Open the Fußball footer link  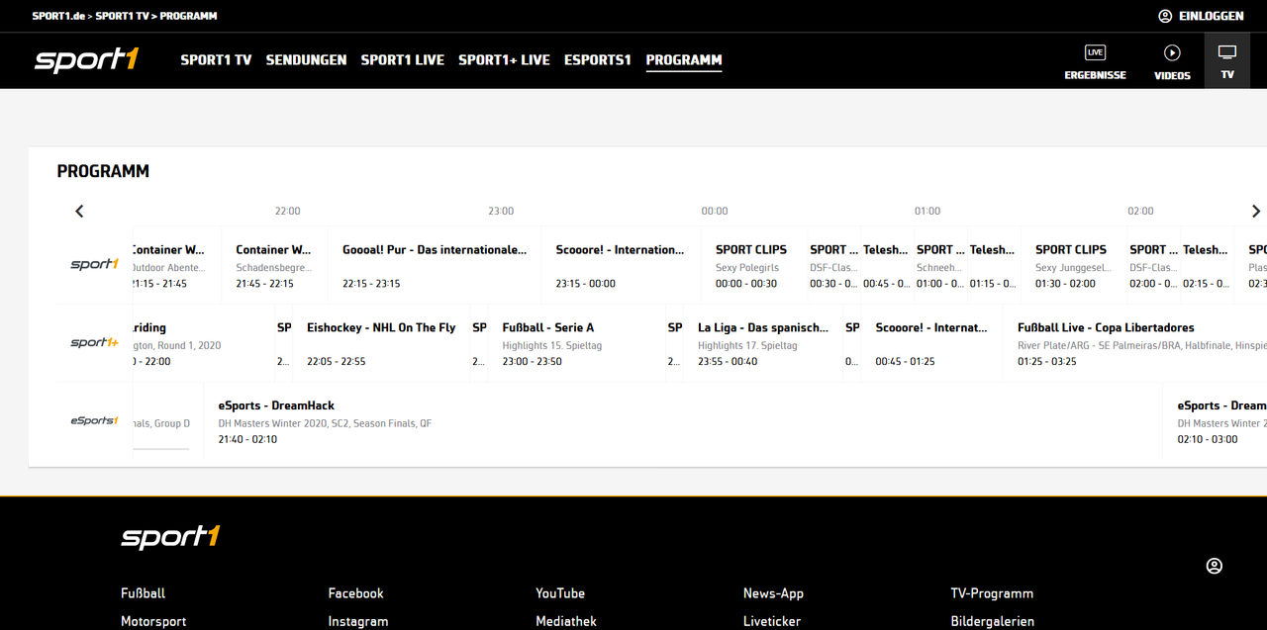pos(144,593)
